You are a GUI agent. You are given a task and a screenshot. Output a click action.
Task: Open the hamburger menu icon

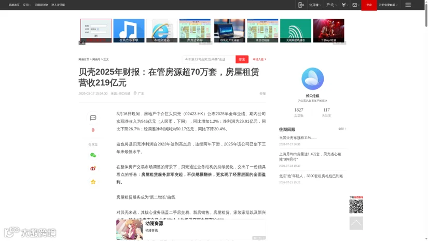click(408, 5)
